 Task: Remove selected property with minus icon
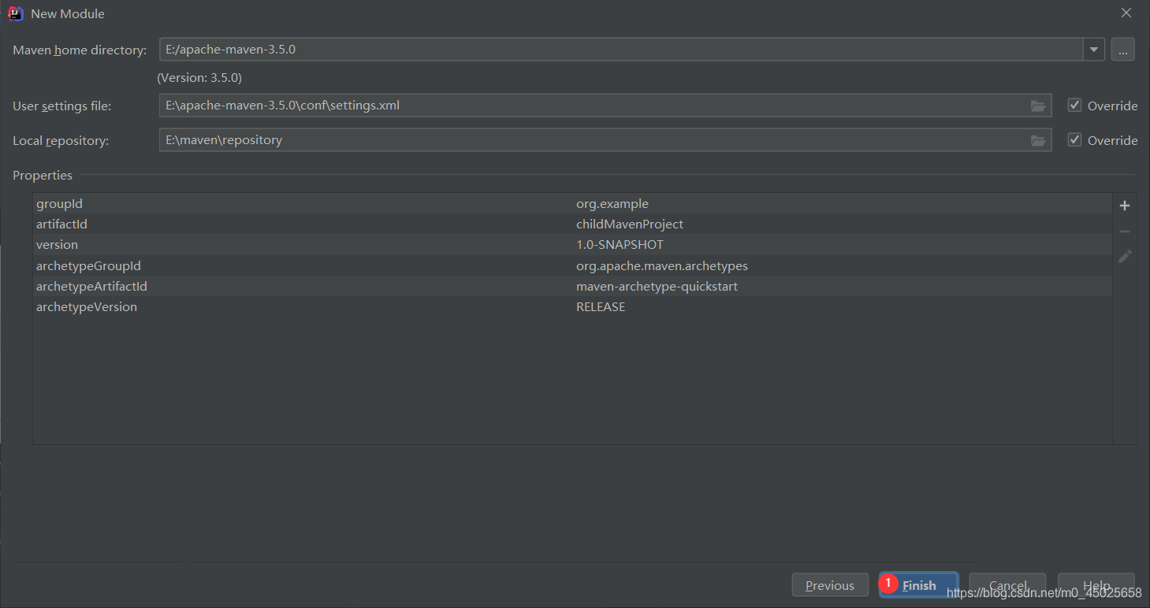click(x=1125, y=232)
